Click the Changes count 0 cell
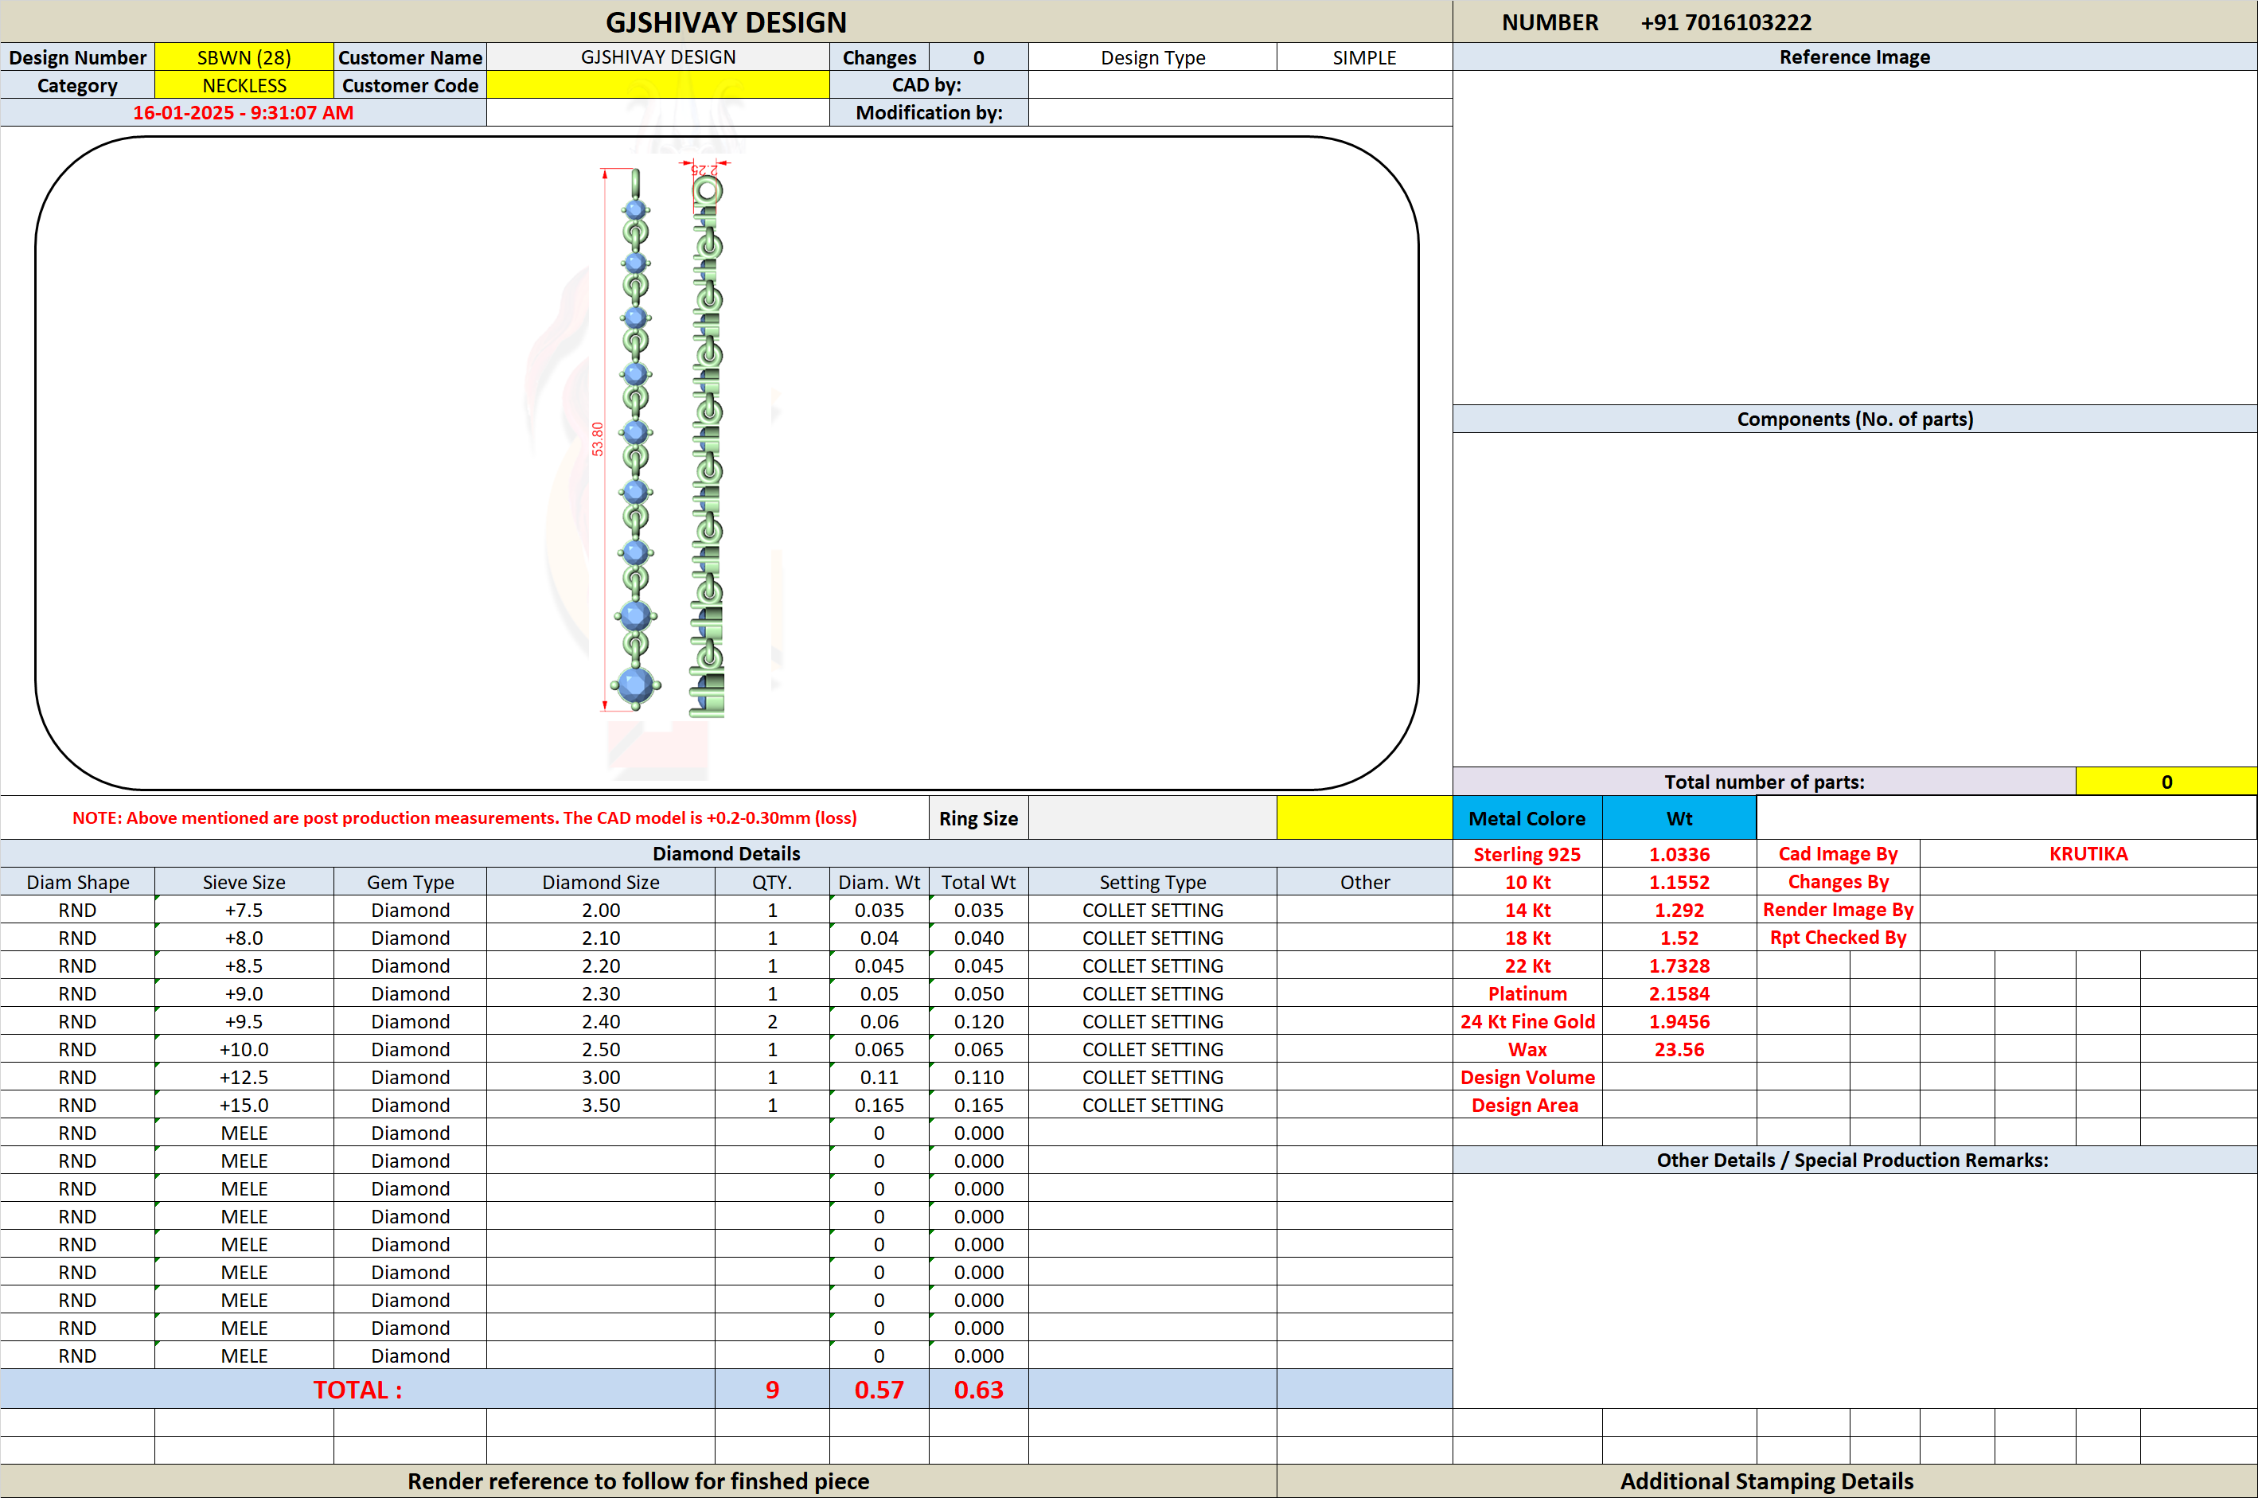The image size is (2258, 1498). [978, 57]
